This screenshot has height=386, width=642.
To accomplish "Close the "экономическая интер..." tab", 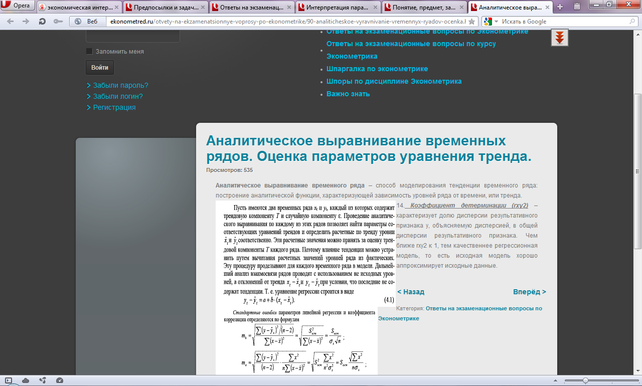I will click(x=116, y=8).
